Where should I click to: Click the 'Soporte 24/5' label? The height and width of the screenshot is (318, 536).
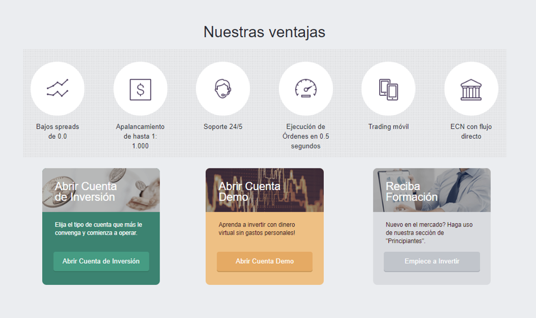223,127
